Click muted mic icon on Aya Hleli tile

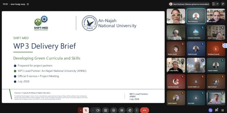coord(202,93)
